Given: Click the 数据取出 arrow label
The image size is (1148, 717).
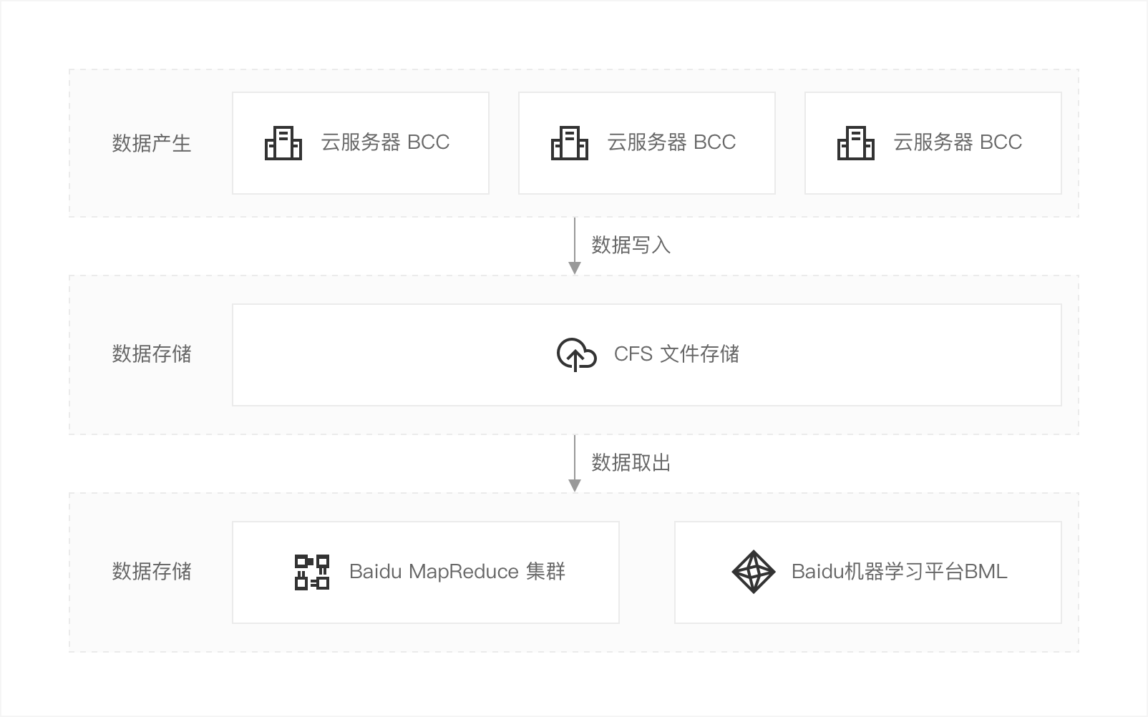Looking at the screenshot, I should point(631,463).
